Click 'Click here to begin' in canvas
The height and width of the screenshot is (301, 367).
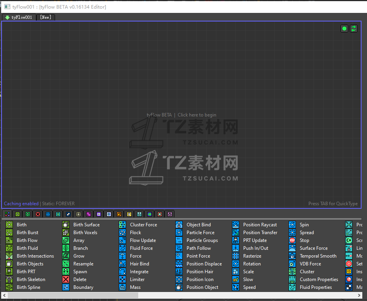pos(197,115)
